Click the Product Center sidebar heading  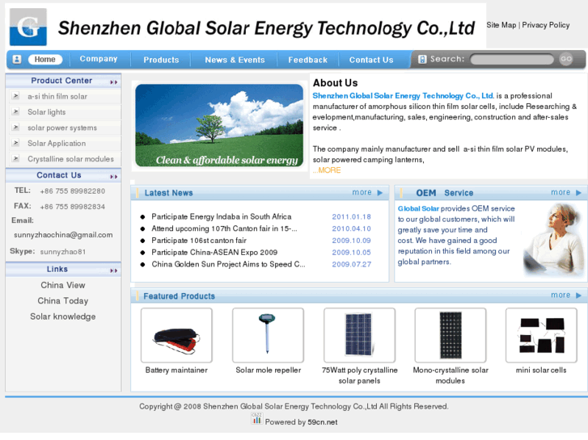click(x=61, y=81)
